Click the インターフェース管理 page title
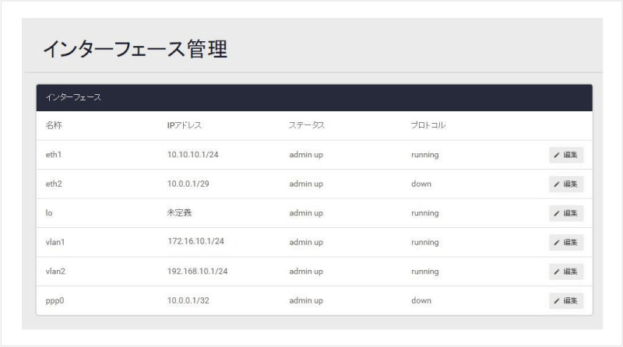 click(135, 49)
